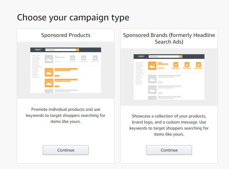Image resolution: width=229 pixels, height=169 pixels.
Task: Click the Sponsored Products description text
Action: [66, 115]
